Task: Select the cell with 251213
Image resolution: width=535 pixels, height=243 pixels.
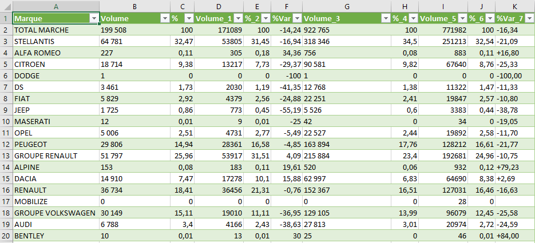Action: 443,42
